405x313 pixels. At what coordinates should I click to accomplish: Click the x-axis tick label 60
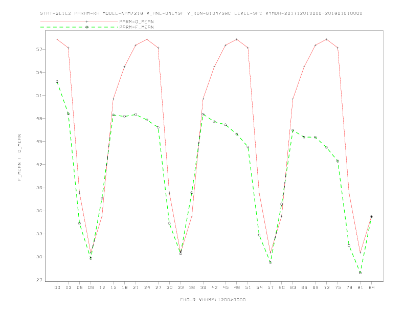[282, 287]
